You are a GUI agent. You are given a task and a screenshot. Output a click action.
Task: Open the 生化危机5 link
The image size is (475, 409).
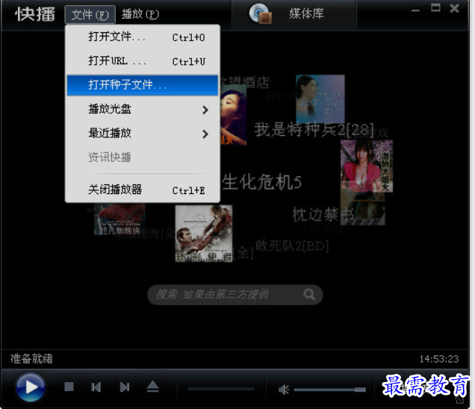click(261, 182)
